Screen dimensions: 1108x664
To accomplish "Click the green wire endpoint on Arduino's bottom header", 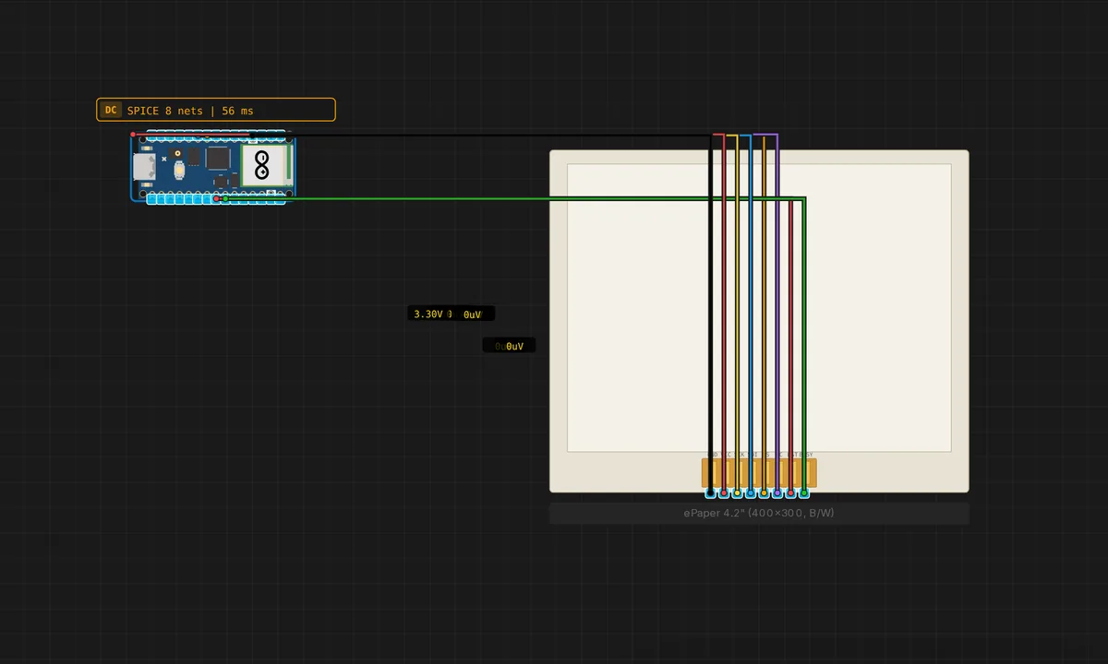I will coord(225,198).
